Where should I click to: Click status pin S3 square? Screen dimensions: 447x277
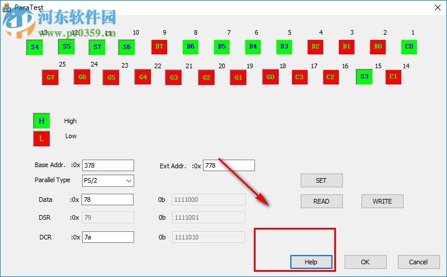[x=364, y=77]
